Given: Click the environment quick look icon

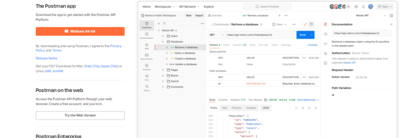Looking at the screenshot, I should tap(391, 15).
